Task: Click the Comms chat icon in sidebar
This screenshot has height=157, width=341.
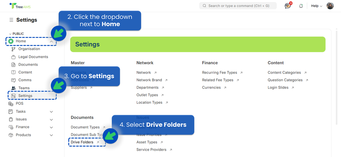Action: [x=13, y=80]
